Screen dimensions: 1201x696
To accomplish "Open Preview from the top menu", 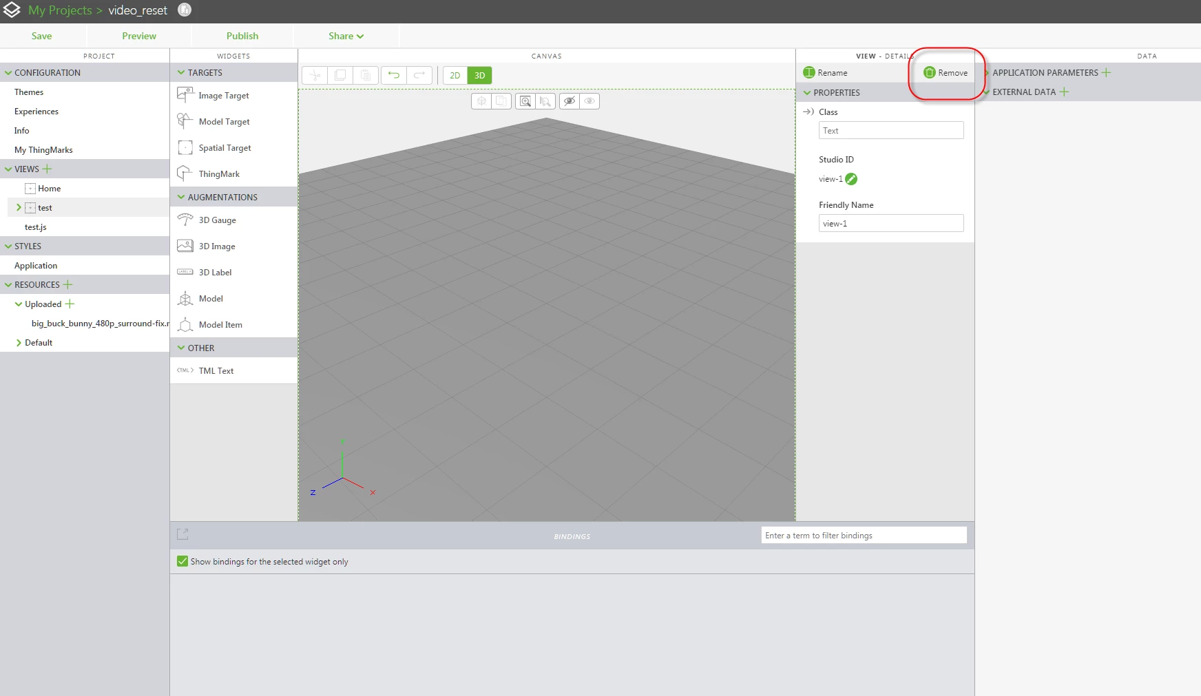I will [139, 36].
